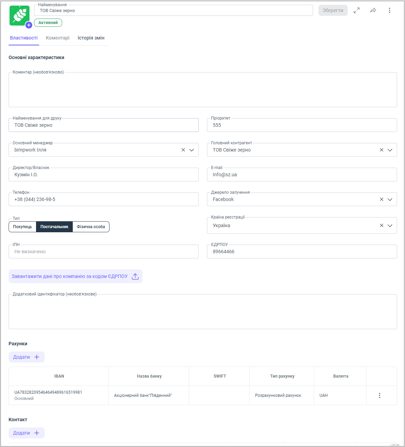
Task: Click the Зберегти button
Action: [333, 10]
